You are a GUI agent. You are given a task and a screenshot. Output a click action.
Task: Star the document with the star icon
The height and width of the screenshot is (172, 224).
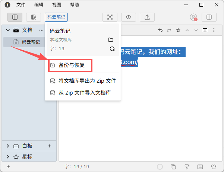click(178, 30)
